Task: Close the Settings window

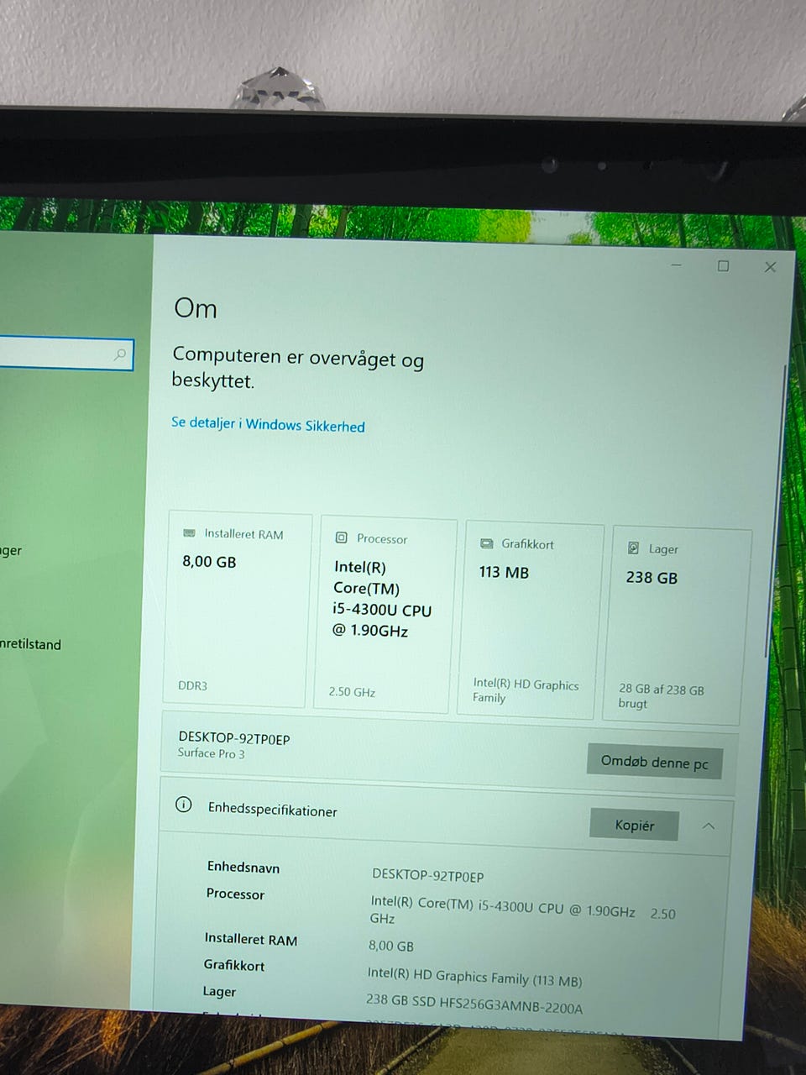Action: click(x=770, y=267)
